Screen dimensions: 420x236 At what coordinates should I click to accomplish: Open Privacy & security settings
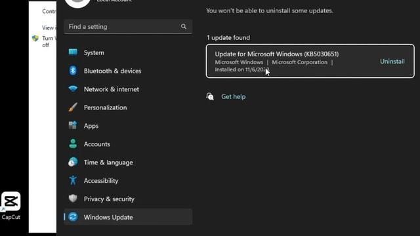pos(128,199)
